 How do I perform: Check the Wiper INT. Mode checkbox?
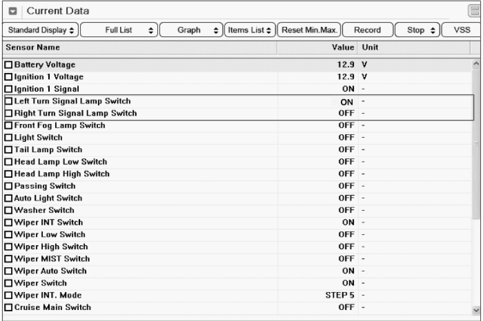point(8,296)
